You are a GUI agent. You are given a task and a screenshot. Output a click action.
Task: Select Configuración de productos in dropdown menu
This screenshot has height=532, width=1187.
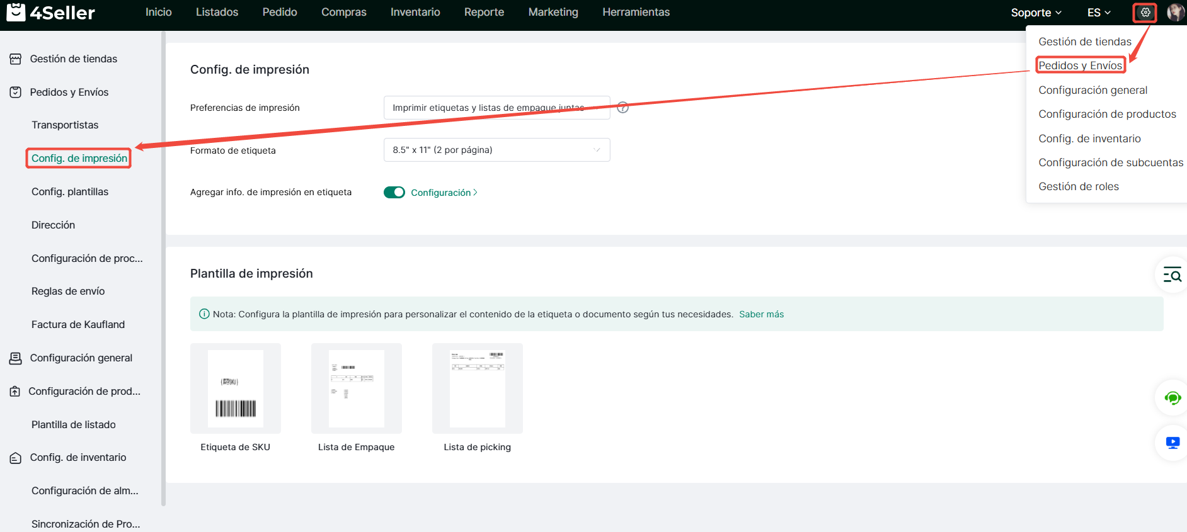[1107, 114]
